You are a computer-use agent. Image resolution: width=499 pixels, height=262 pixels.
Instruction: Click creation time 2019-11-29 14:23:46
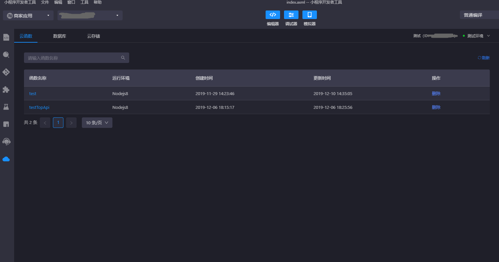click(x=215, y=93)
